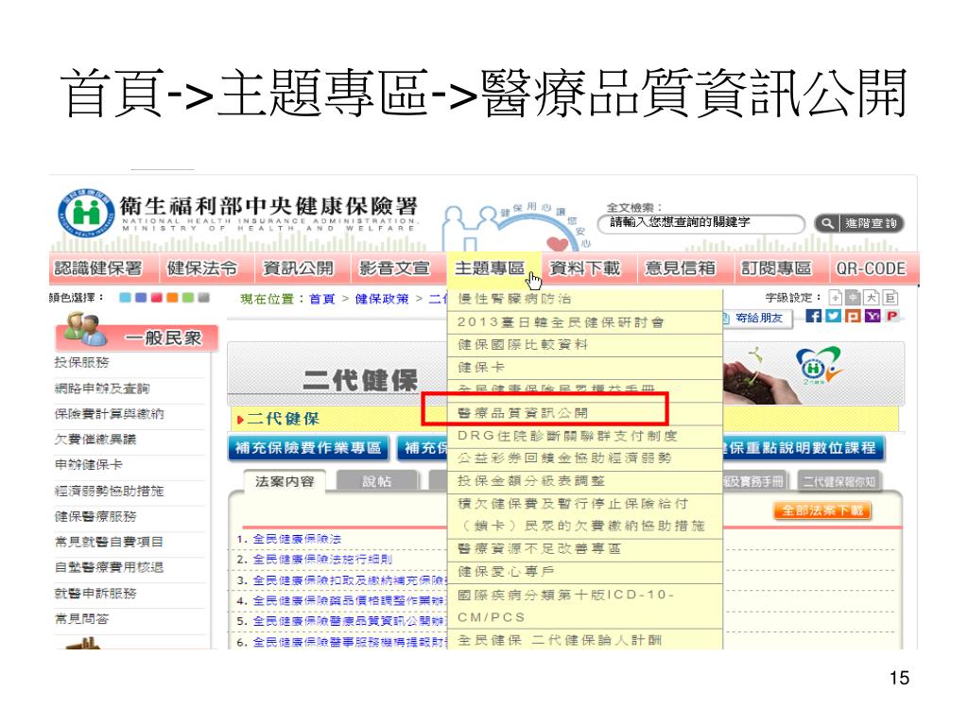The height and width of the screenshot is (726, 968).
Task: Click the 全部法案下載 button
Action: [x=821, y=510]
